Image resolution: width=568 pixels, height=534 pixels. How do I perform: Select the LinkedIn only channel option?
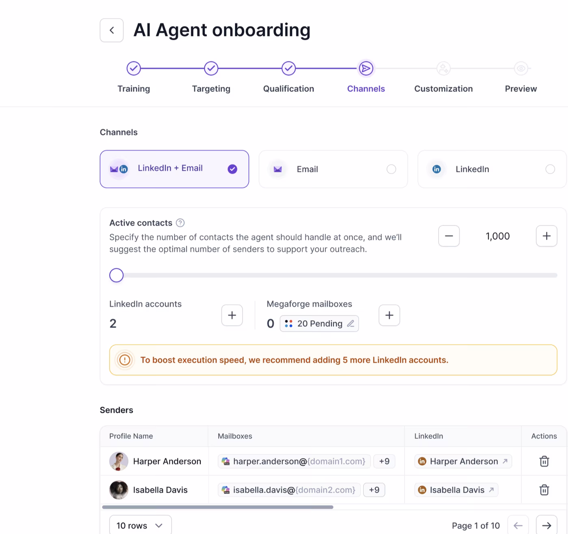pos(492,169)
